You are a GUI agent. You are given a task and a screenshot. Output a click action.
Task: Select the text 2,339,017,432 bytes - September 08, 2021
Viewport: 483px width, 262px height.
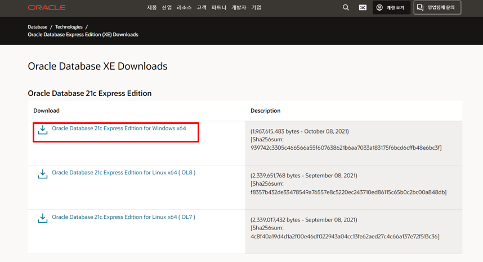coord(304,220)
